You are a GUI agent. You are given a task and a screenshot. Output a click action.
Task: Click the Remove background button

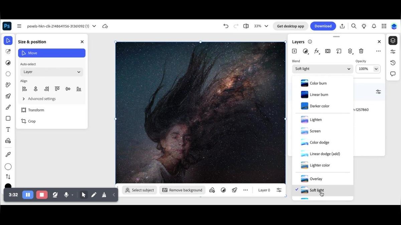(182, 190)
